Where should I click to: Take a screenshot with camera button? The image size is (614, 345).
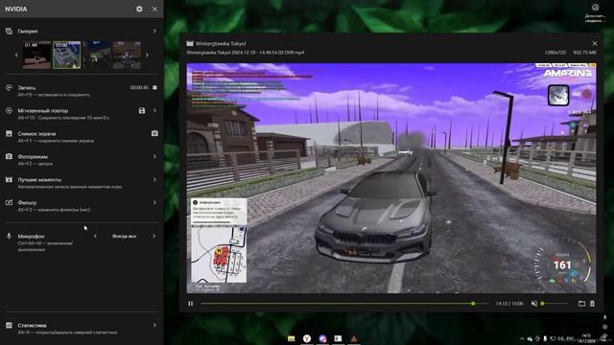click(x=154, y=133)
